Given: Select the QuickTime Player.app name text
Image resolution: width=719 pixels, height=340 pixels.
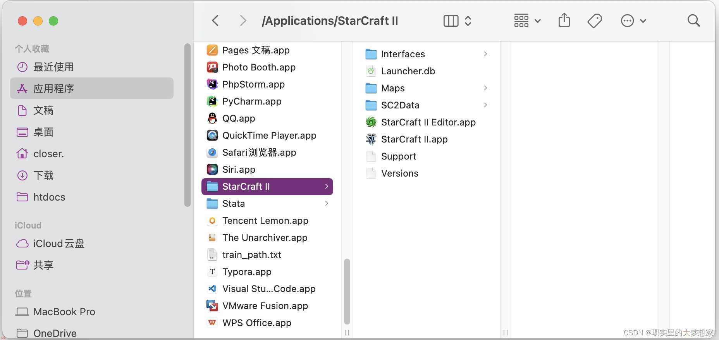Looking at the screenshot, I should click(269, 136).
